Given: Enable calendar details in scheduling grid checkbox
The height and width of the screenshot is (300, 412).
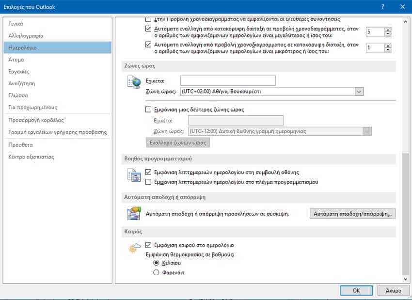Looking at the screenshot, I should pyautogui.click(x=148, y=182).
